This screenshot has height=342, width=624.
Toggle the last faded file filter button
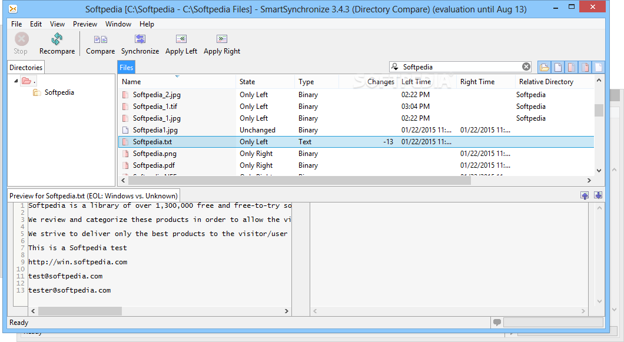[598, 67]
